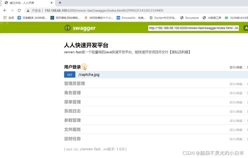Click the GET method badge for captcha
The width and height of the screenshot is (248, 158).
(70, 75)
